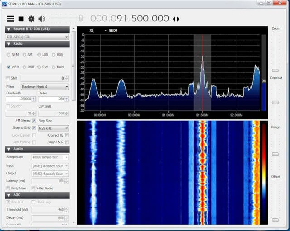Open the hamburger main menu
The width and height of the screenshot is (290, 231).
(10, 19)
